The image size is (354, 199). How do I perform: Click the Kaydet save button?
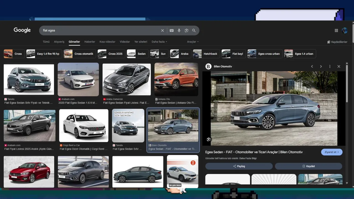click(x=308, y=166)
